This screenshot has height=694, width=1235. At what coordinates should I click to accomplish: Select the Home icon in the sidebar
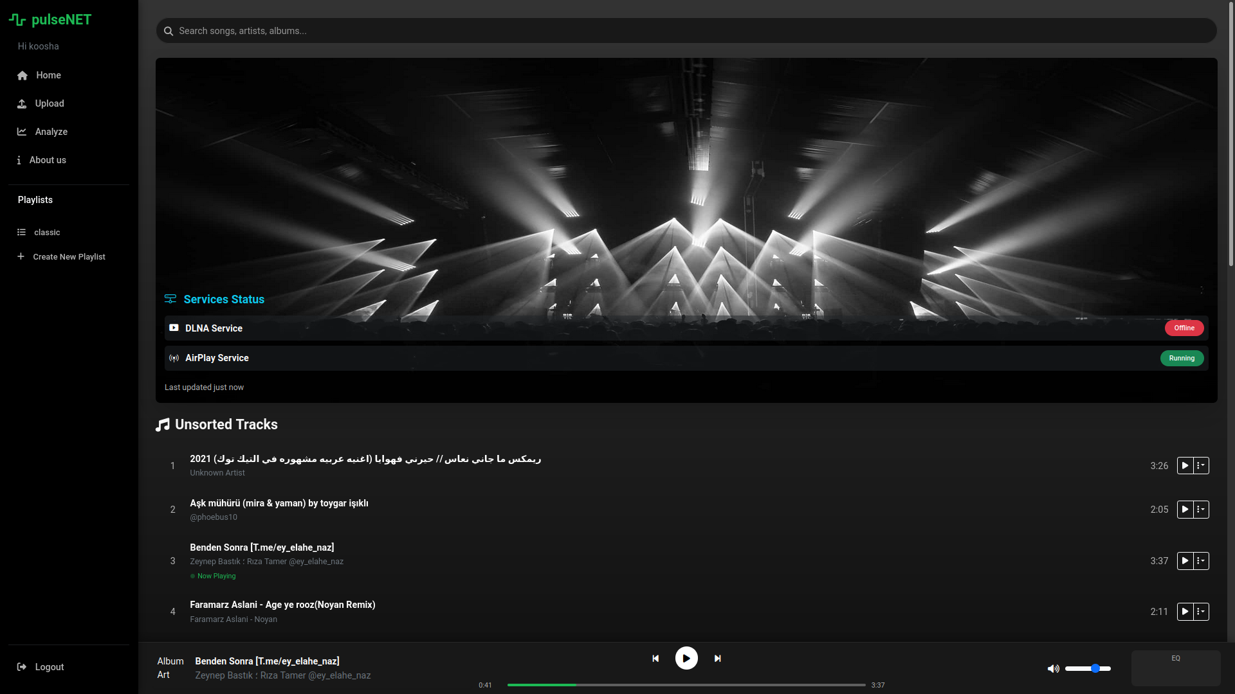23,75
